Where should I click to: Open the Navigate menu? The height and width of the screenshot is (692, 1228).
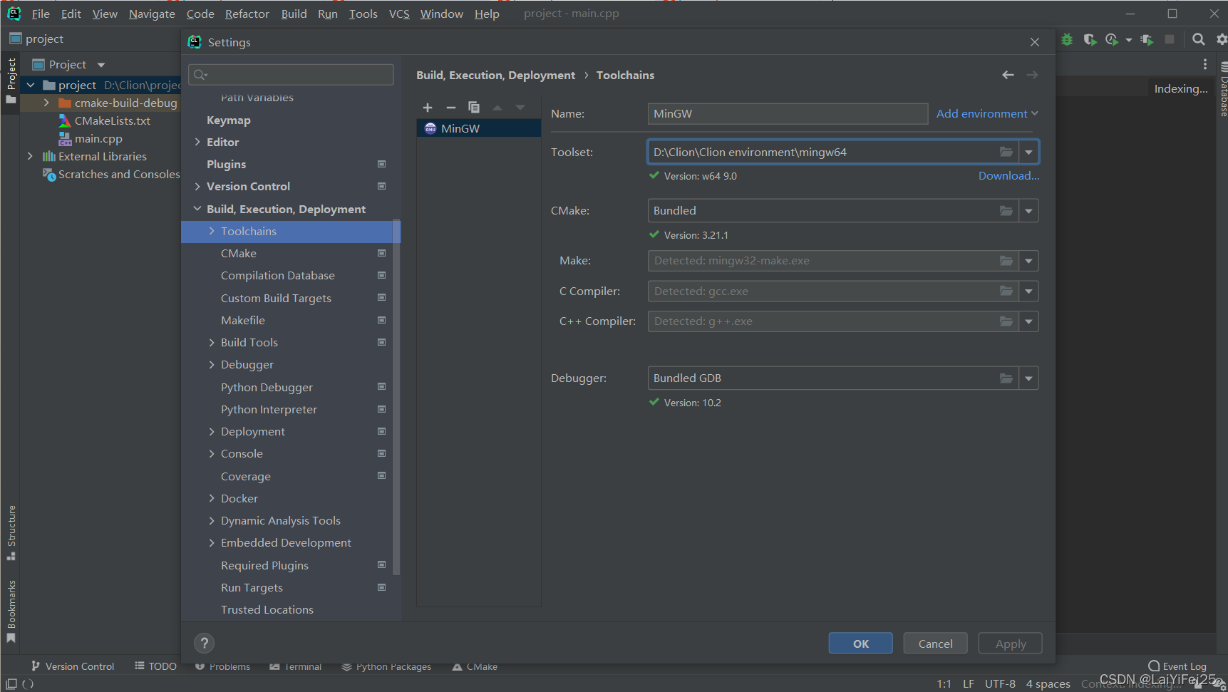coord(152,14)
